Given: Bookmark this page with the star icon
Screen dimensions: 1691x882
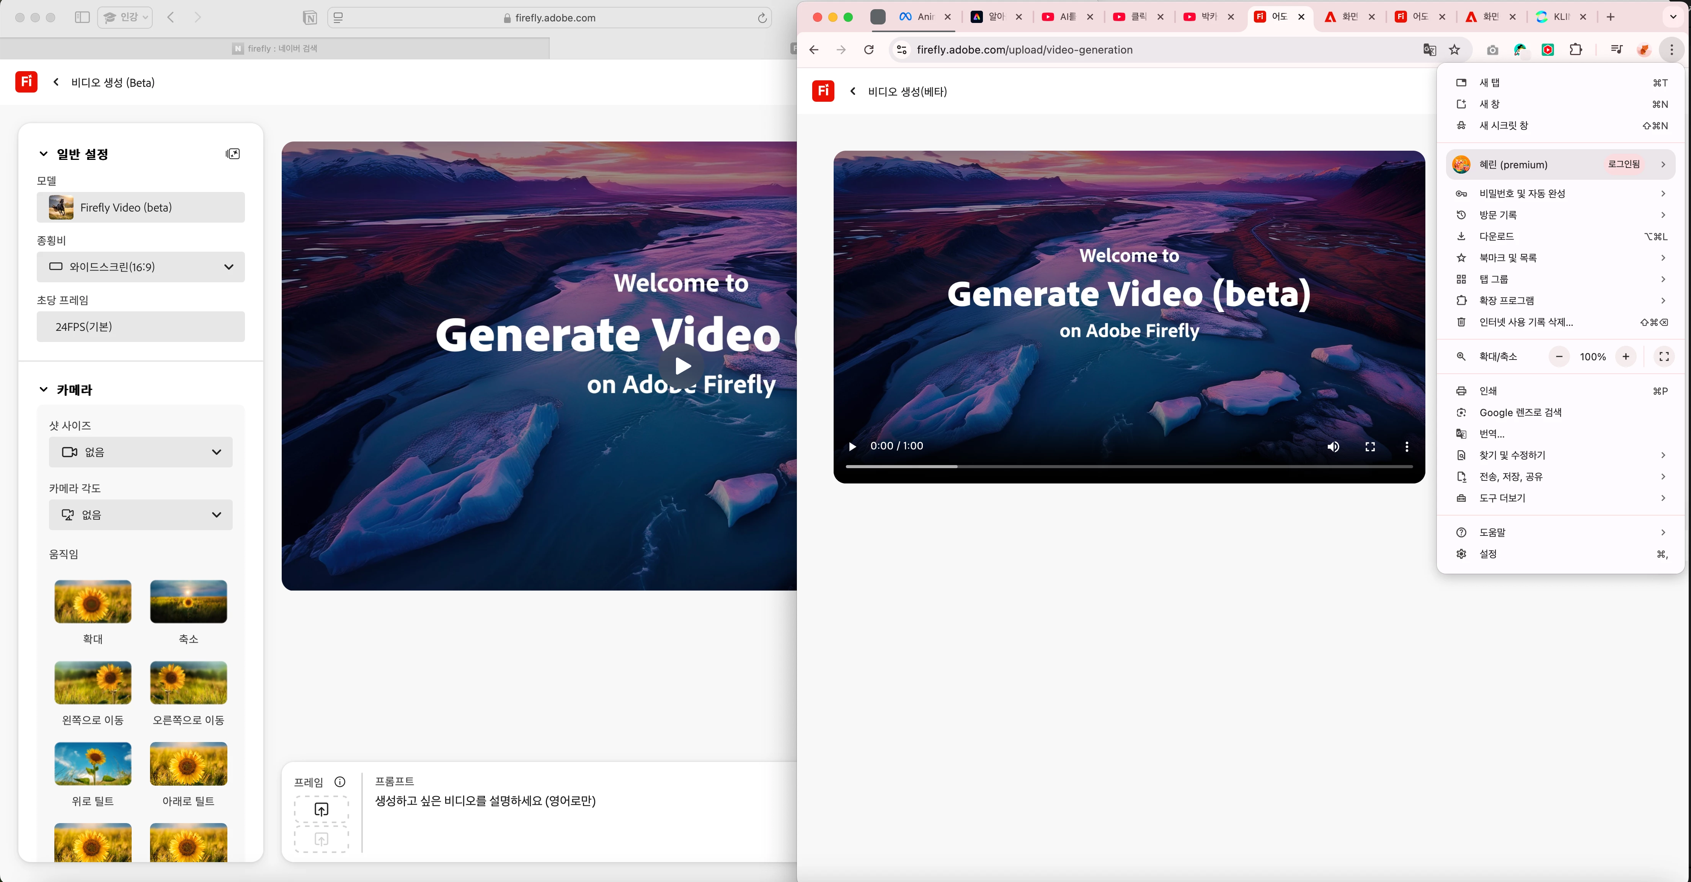Looking at the screenshot, I should pos(1455,50).
